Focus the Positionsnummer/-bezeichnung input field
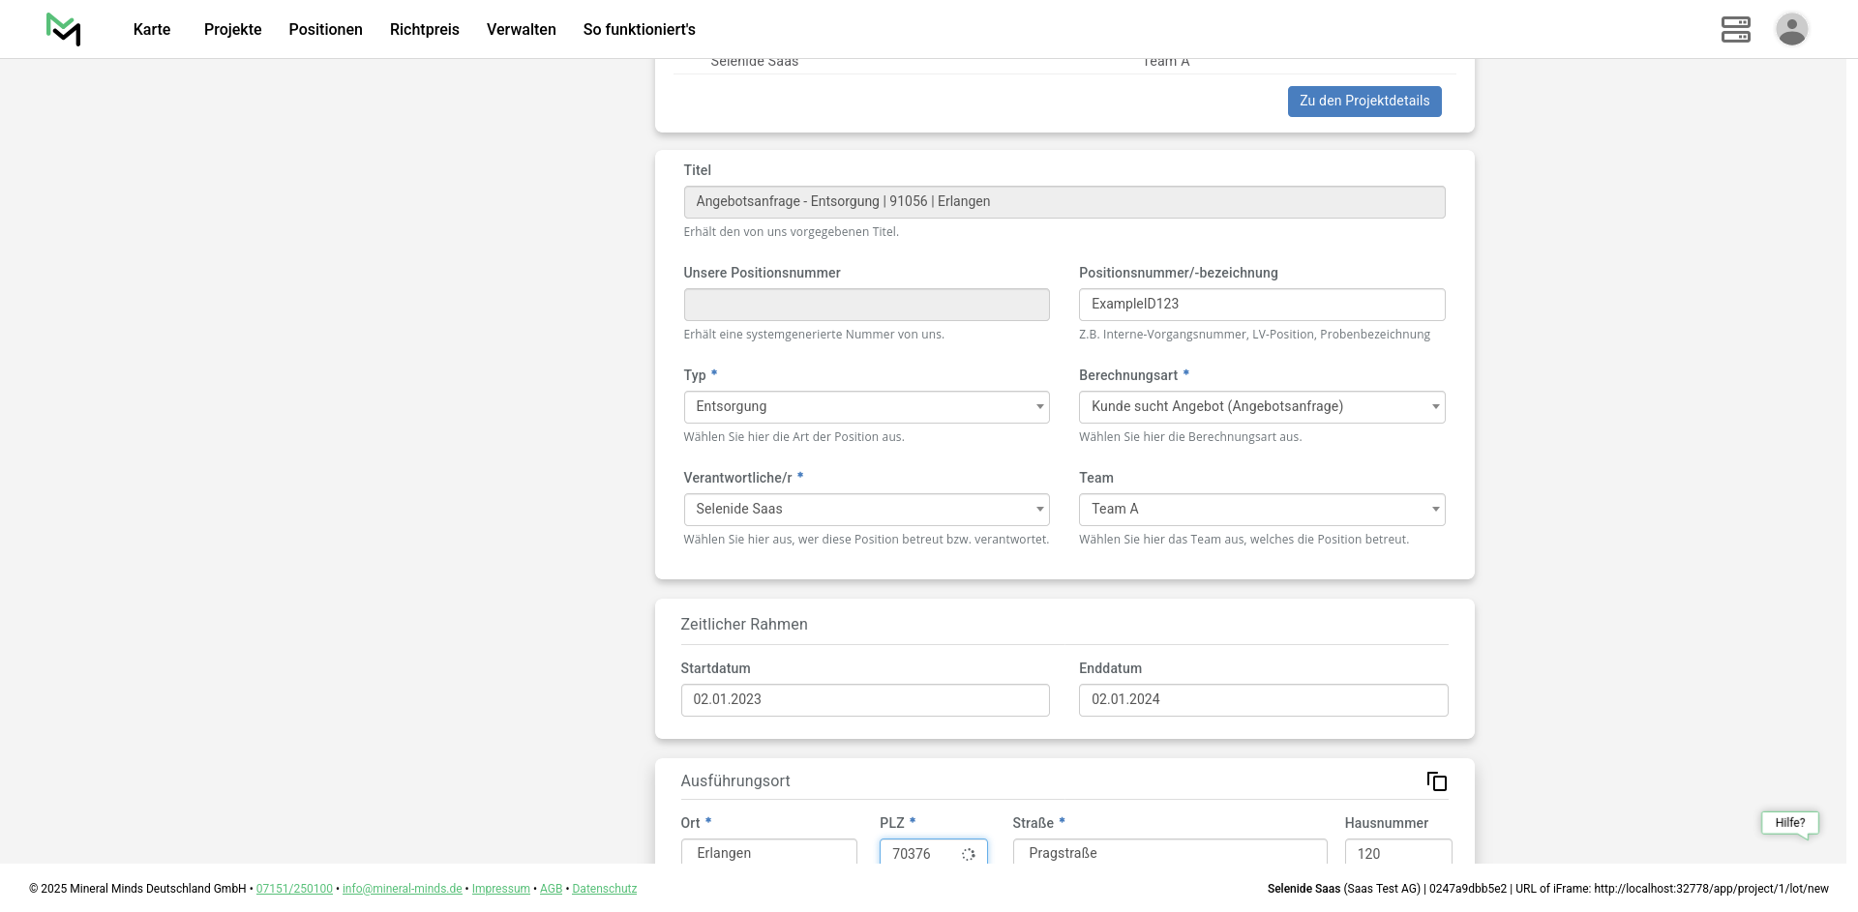Viewport: 1858px width, 912px height. click(x=1261, y=305)
